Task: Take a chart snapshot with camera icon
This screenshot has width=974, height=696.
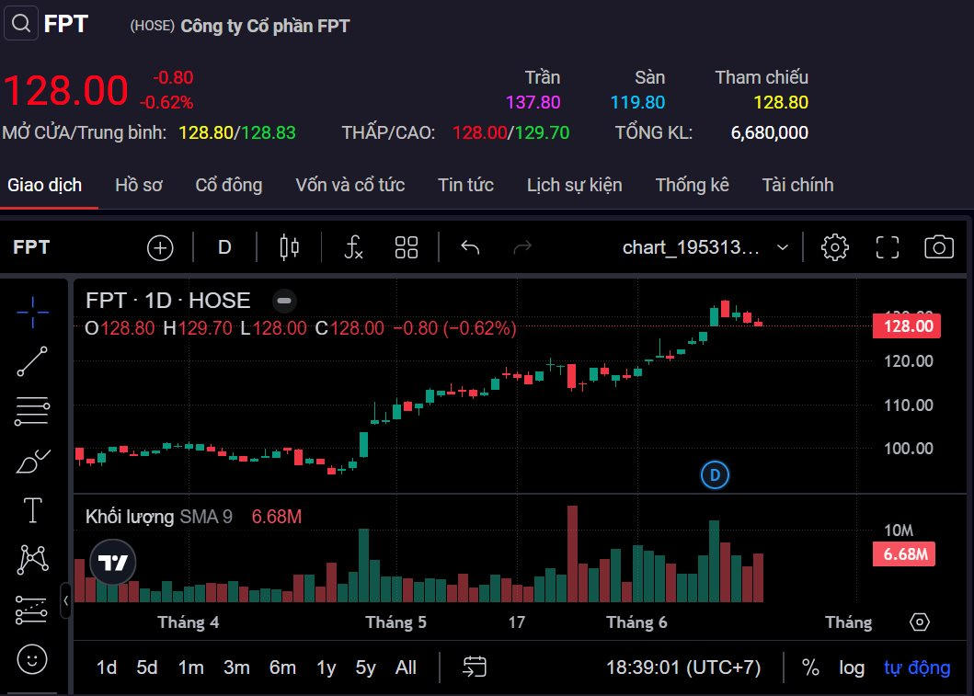Action: [938, 247]
